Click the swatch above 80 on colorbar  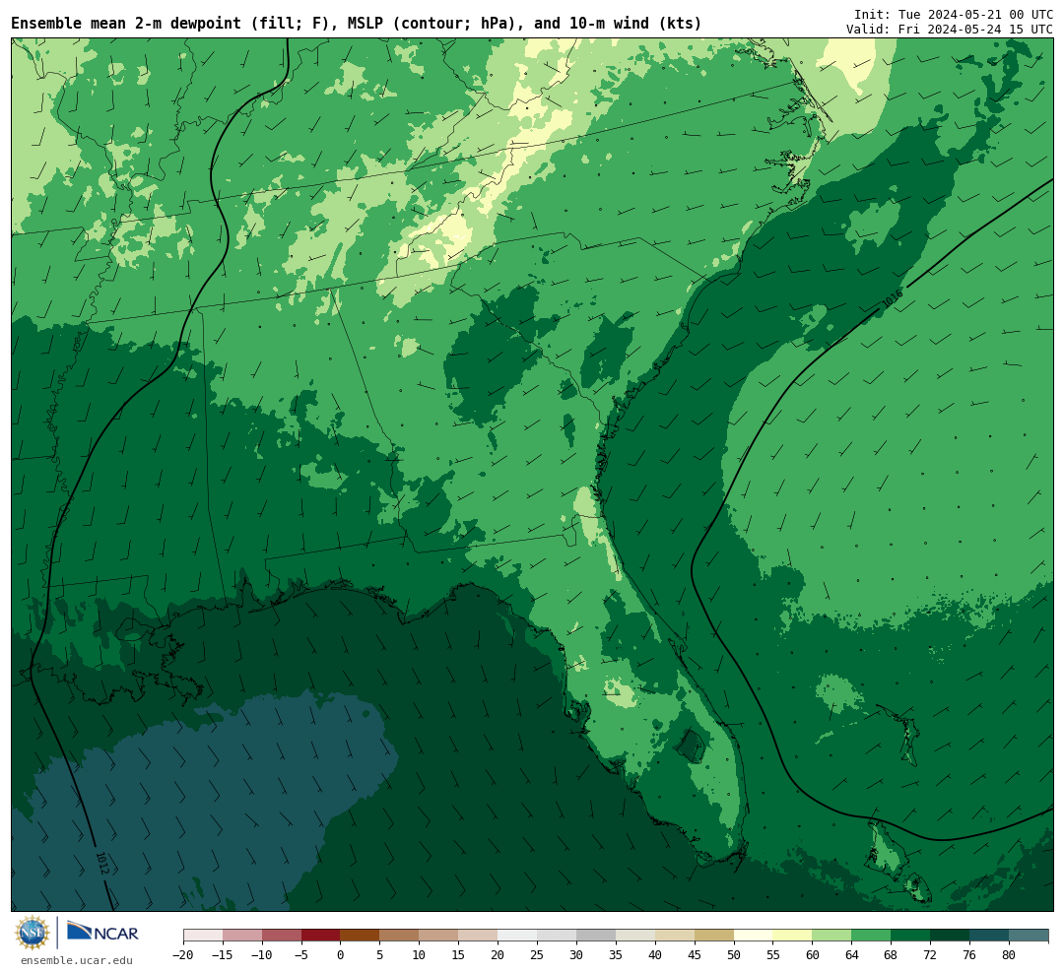click(1029, 936)
